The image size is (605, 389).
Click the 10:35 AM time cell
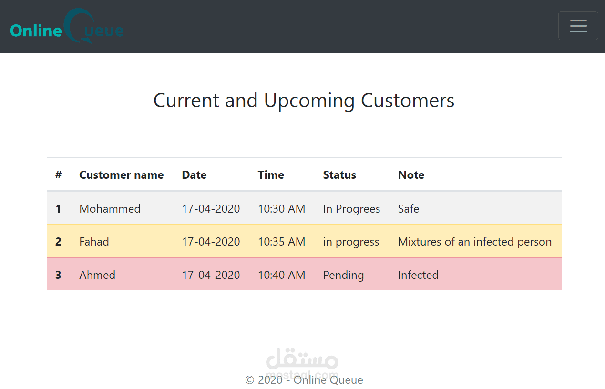coord(281,242)
